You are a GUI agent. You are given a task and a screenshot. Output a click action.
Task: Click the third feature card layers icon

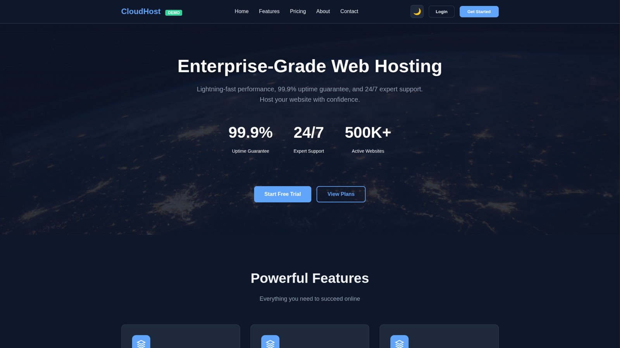(400, 342)
